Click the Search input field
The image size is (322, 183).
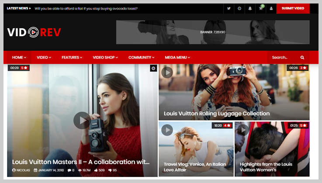pos(284,58)
